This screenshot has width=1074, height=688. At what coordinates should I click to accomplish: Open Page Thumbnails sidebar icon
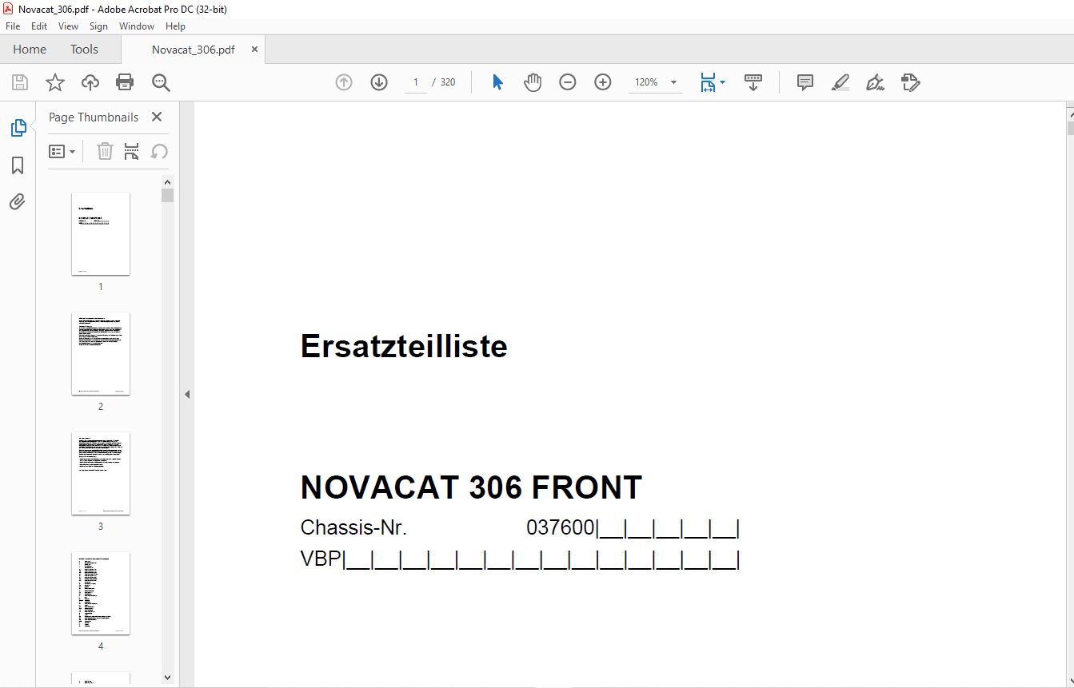18,127
